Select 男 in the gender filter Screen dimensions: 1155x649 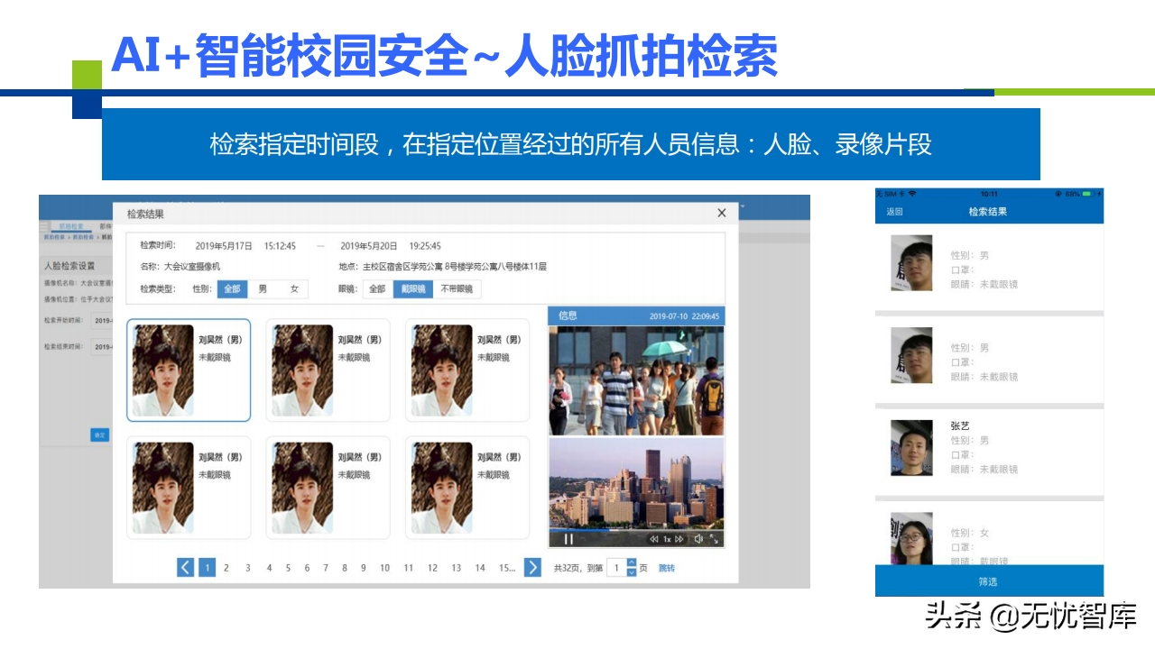click(262, 288)
